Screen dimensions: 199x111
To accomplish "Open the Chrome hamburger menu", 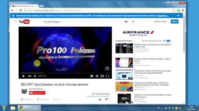I will point(183,10).
